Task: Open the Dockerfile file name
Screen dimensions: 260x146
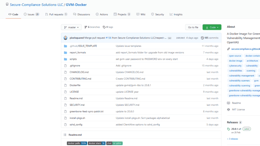Action: coord(75,85)
